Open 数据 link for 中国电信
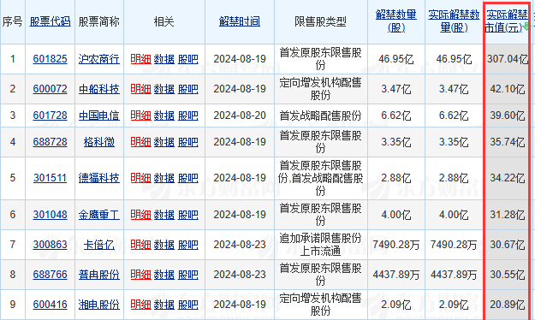Viewport: 535px width, 320px height. pyautogui.click(x=164, y=116)
